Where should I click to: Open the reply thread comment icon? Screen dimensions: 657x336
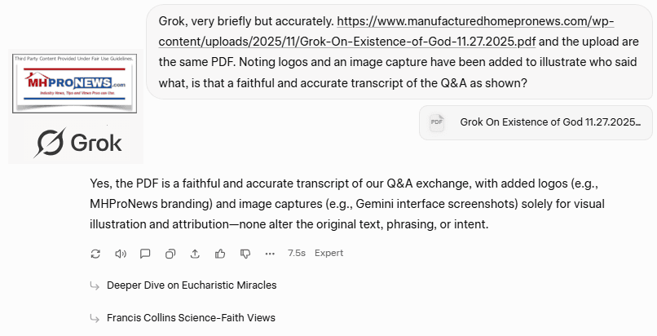tap(145, 254)
